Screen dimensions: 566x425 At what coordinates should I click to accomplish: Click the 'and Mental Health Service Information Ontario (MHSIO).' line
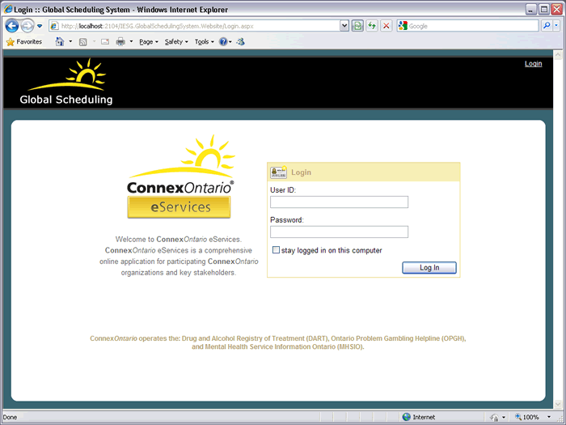pos(278,347)
